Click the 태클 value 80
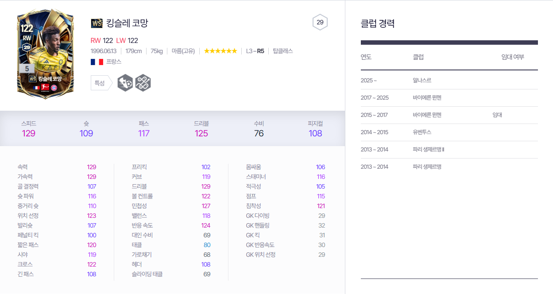Image resolution: width=553 pixels, height=294 pixels. (207, 245)
